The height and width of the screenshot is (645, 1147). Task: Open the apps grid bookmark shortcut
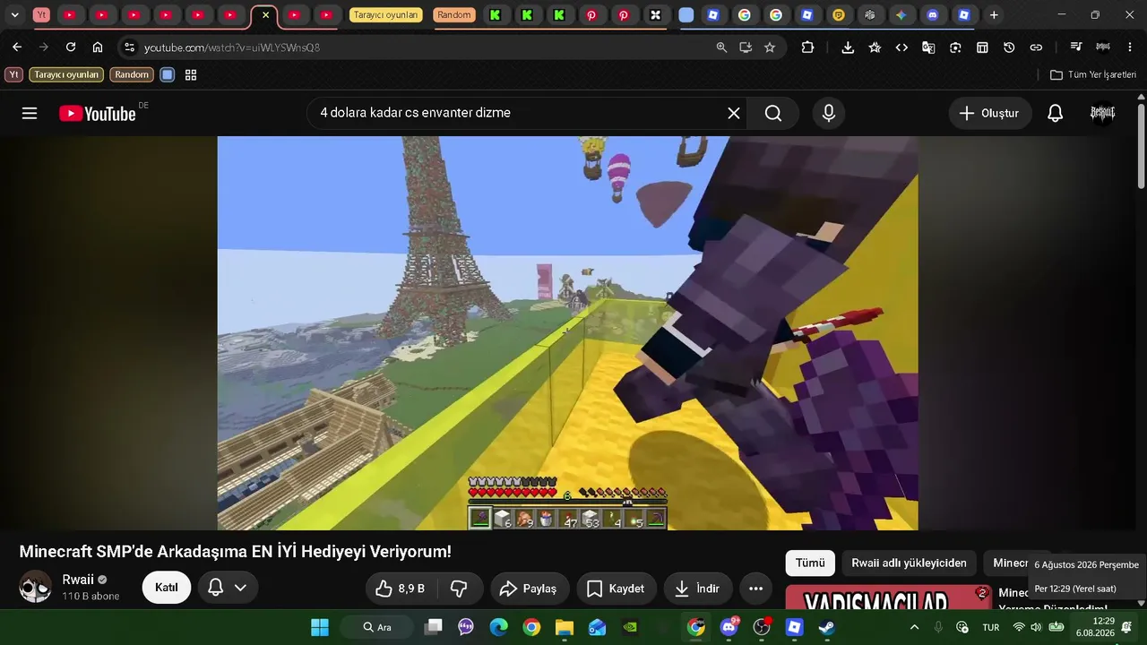pyautogui.click(x=191, y=75)
